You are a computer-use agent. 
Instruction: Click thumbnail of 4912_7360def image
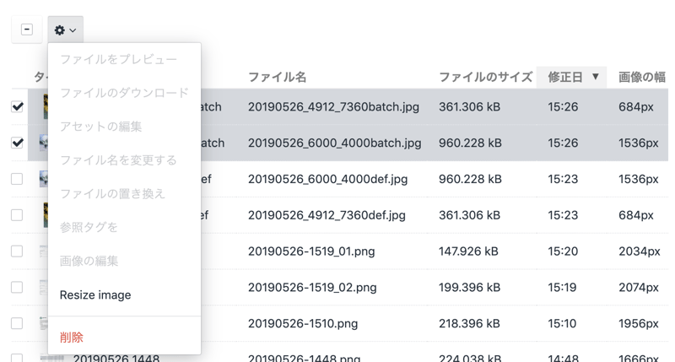(x=42, y=215)
